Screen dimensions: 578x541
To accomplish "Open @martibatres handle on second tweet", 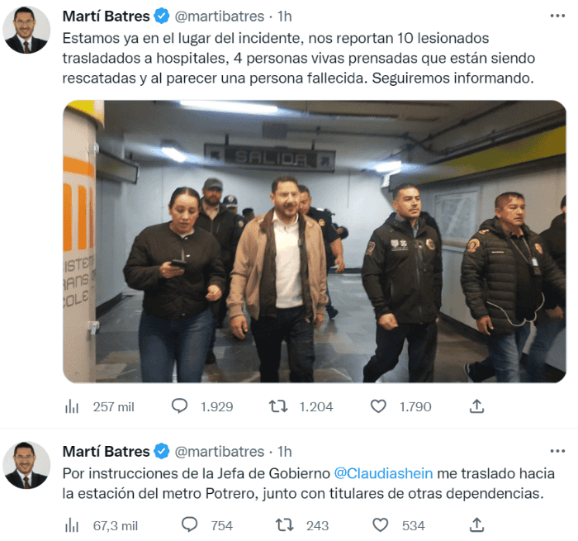I will coord(220,452).
